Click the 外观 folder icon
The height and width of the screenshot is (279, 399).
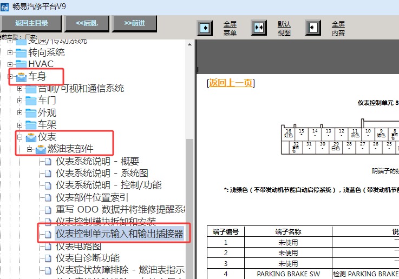point(31,113)
